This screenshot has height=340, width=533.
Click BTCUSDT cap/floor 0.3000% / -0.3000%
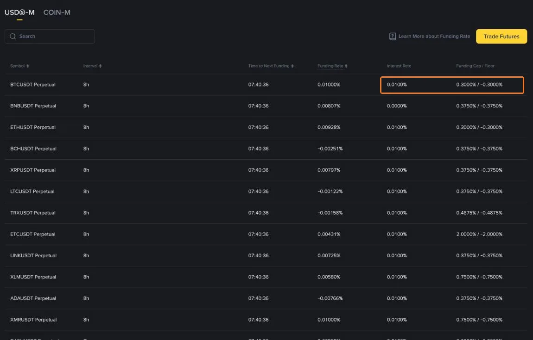click(x=479, y=85)
